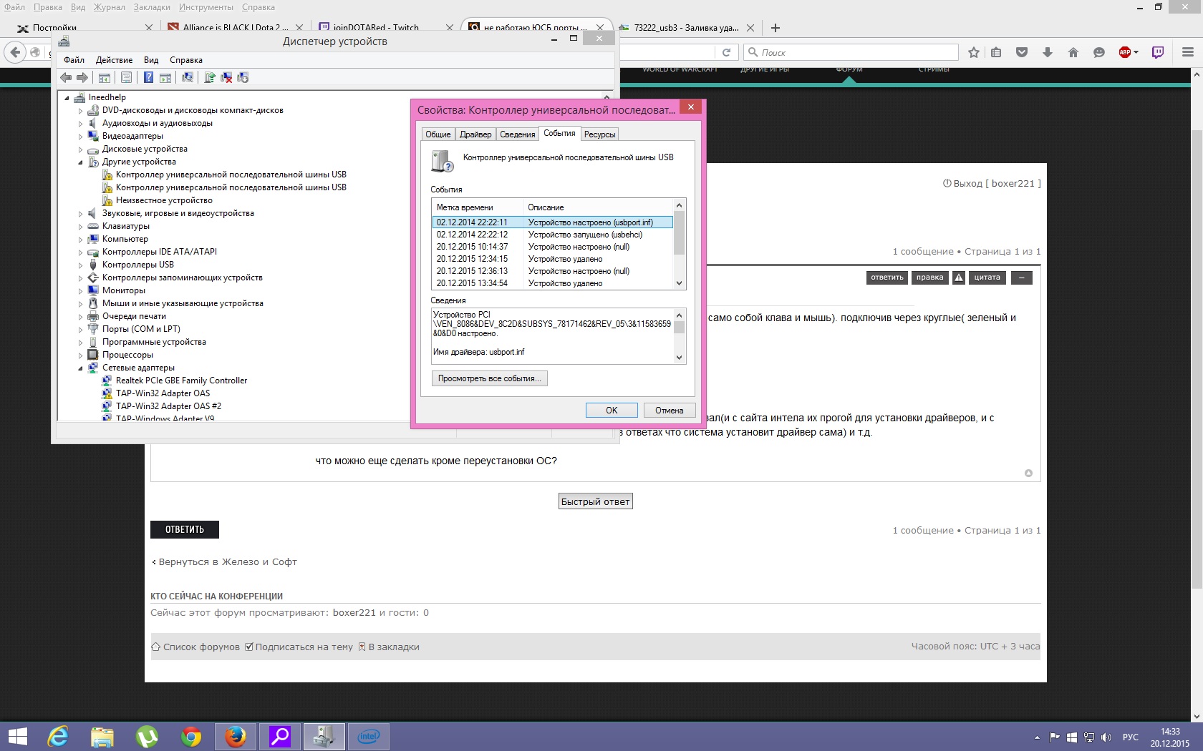Click the 'цитата' button on the post
1203x751 pixels.
click(x=987, y=278)
